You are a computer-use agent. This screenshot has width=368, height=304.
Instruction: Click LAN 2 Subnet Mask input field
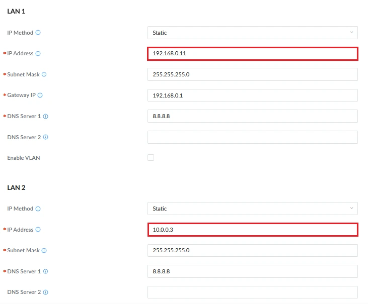(253, 250)
